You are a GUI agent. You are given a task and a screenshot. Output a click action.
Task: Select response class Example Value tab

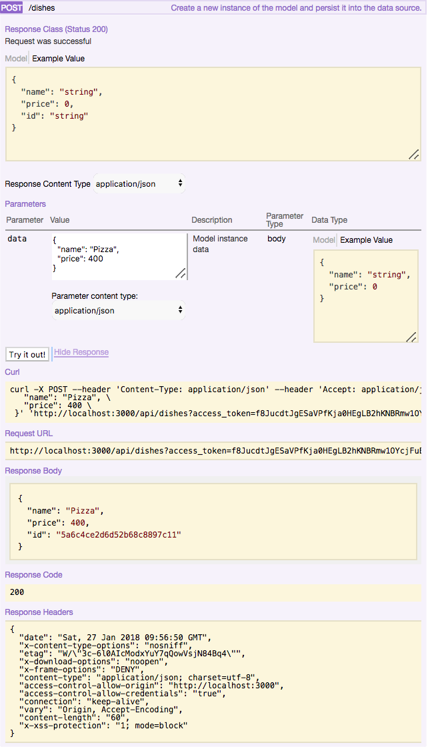click(x=59, y=59)
